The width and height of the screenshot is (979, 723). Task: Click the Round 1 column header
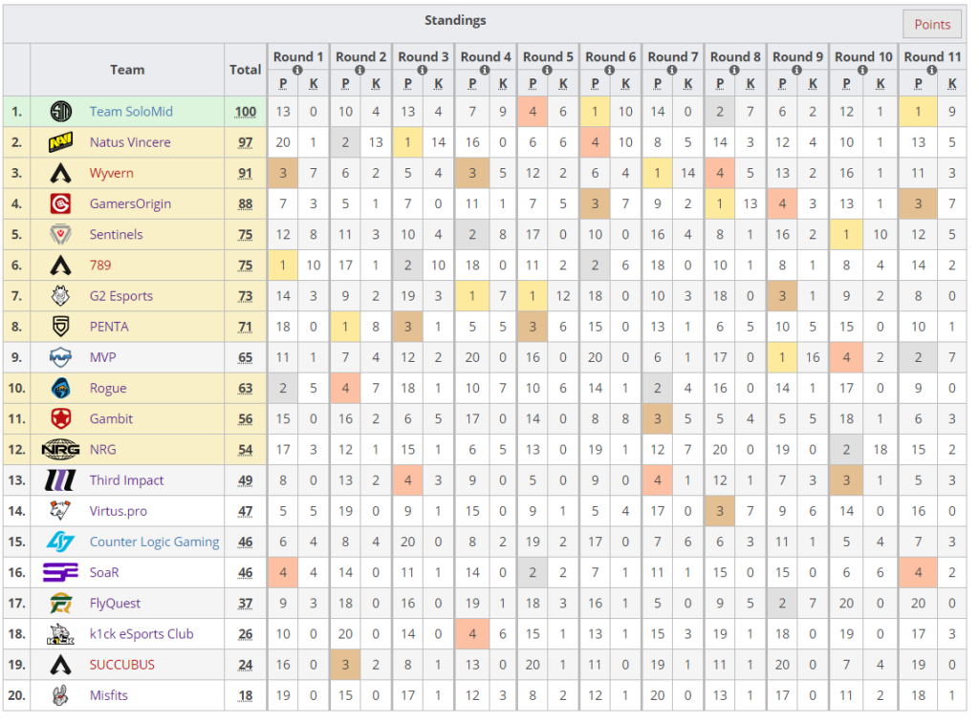coord(298,56)
